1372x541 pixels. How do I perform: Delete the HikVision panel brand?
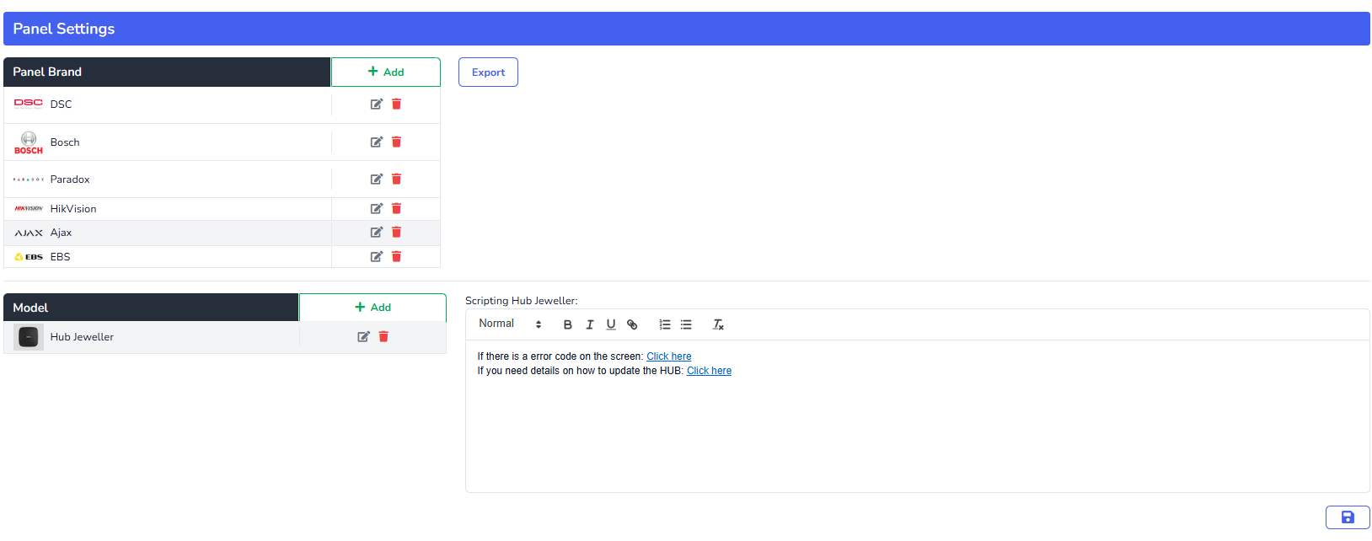396,209
